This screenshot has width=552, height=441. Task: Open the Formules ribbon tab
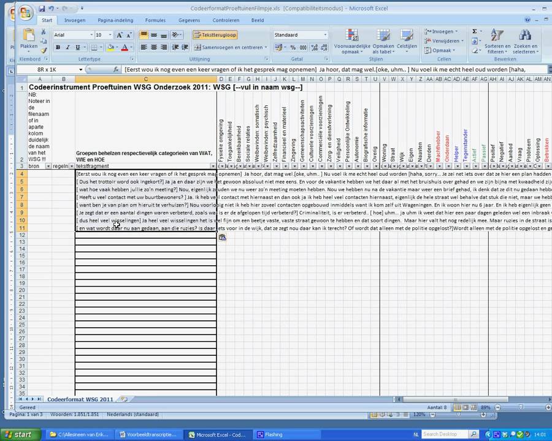(155, 20)
